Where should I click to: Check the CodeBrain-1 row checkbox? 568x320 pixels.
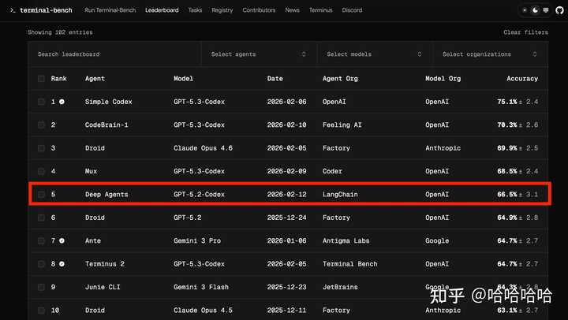[x=41, y=125]
